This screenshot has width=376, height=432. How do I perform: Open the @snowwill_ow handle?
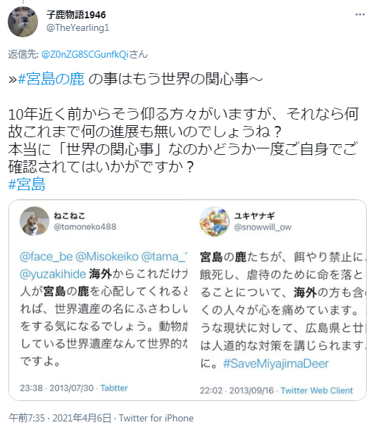coord(263,227)
